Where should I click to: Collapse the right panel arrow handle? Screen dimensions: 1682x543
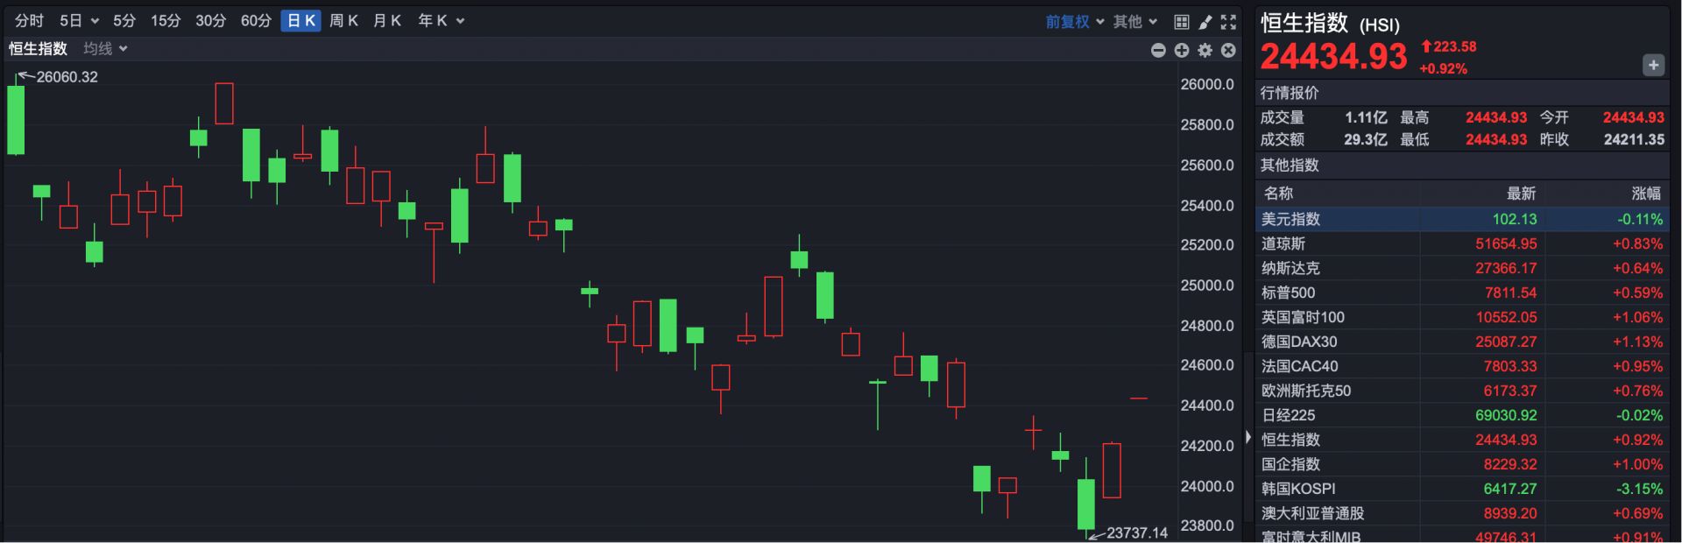pos(1248,436)
